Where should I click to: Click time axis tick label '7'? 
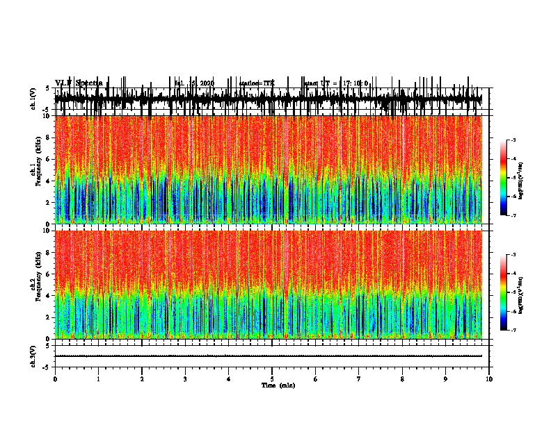pyautogui.click(x=359, y=379)
